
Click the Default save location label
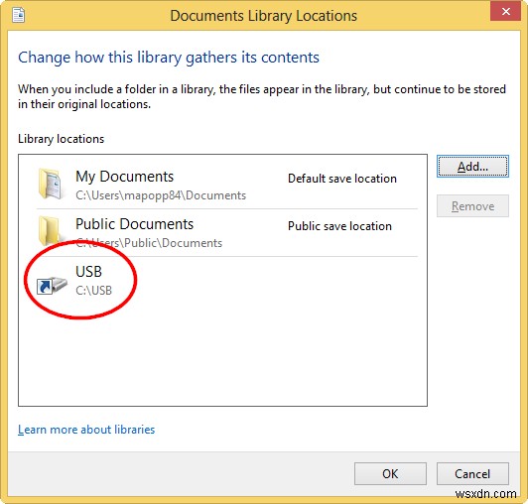(x=342, y=179)
